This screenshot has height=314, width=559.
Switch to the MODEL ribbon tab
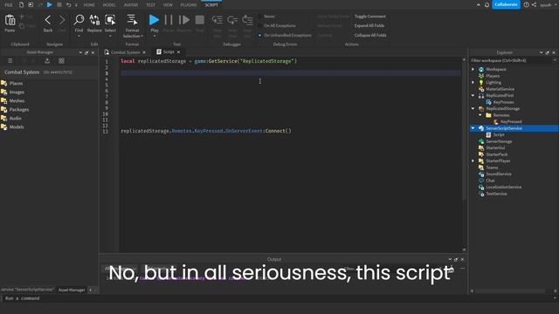pos(109,4)
